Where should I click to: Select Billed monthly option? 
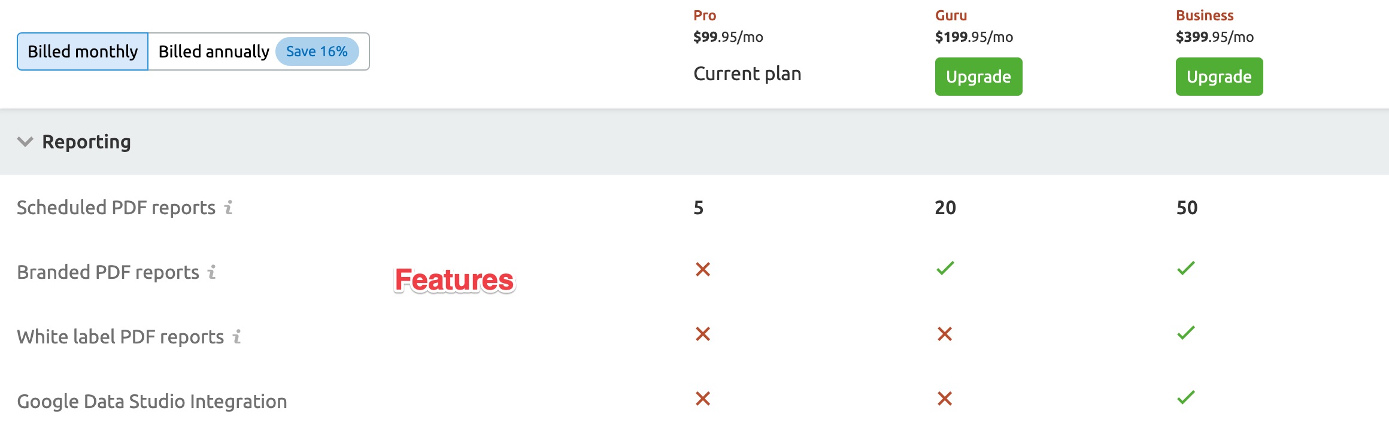[83, 51]
